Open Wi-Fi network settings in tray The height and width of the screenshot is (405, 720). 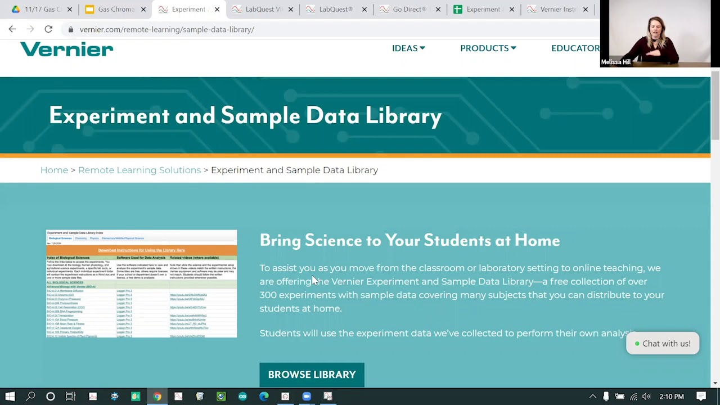tap(633, 397)
